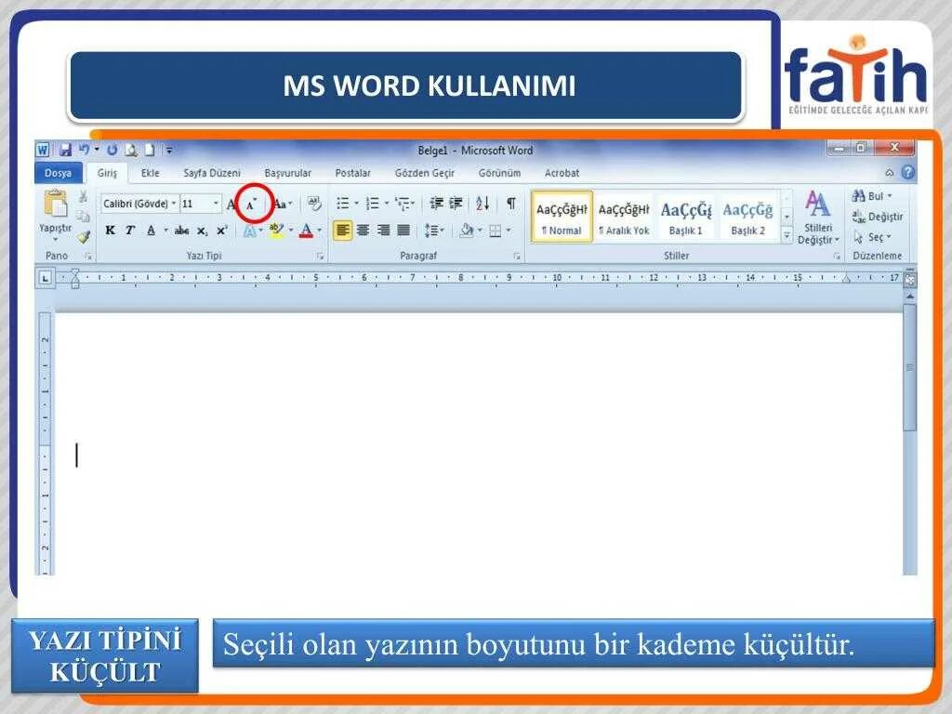Click the Numbered list icon

tap(372, 204)
